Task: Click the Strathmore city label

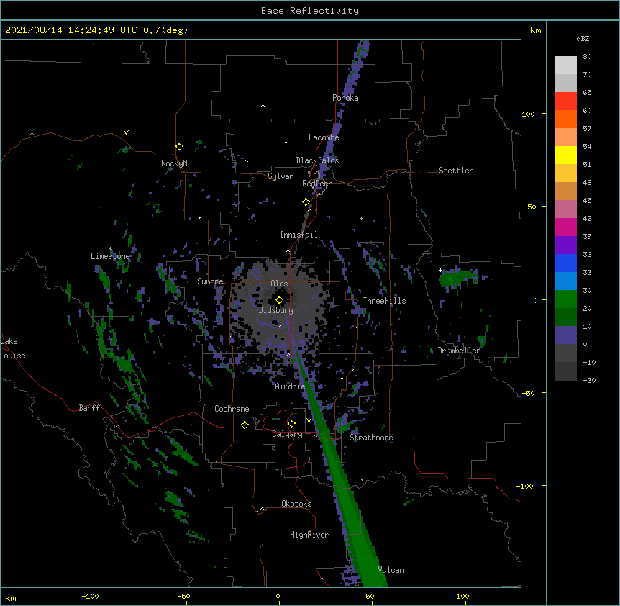Action: [x=371, y=438]
